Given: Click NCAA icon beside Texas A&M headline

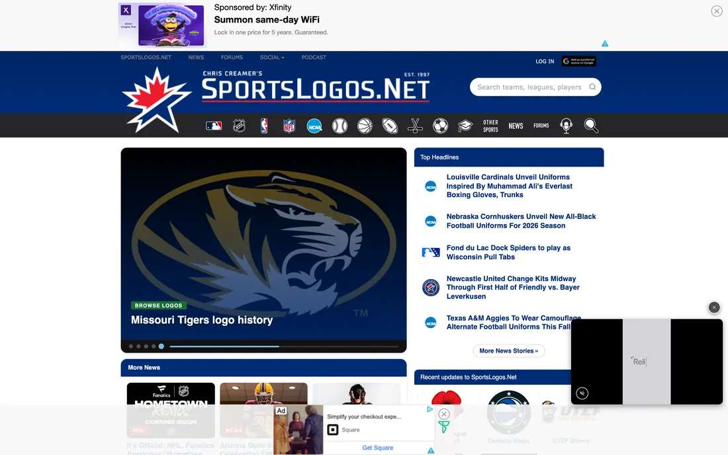Looking at the screenshot, I should 431,323.
